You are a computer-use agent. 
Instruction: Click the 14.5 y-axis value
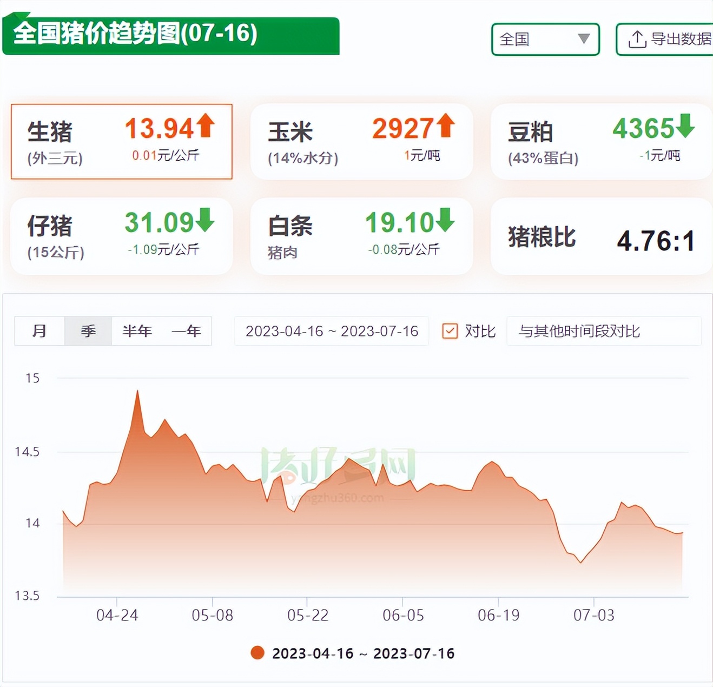tap(27, 452)
